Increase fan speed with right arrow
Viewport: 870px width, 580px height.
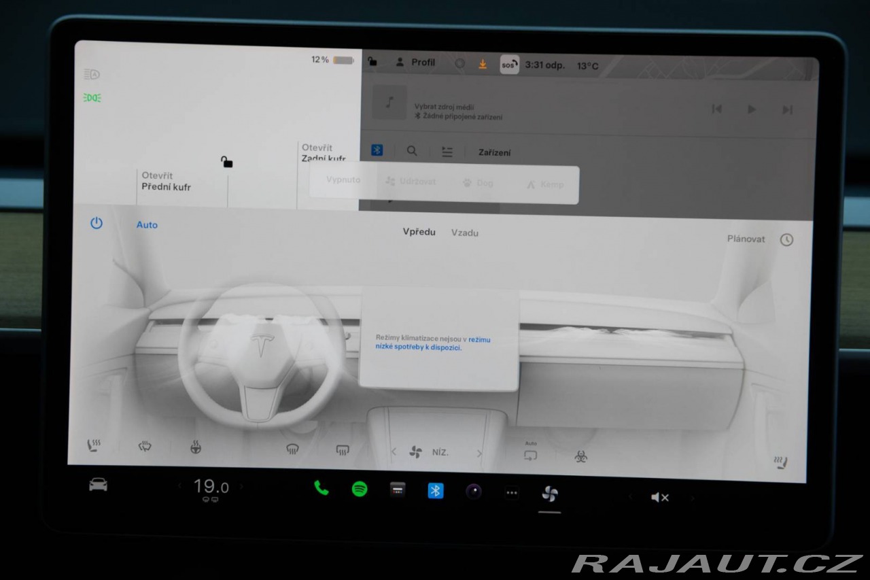tap(479, 453)
